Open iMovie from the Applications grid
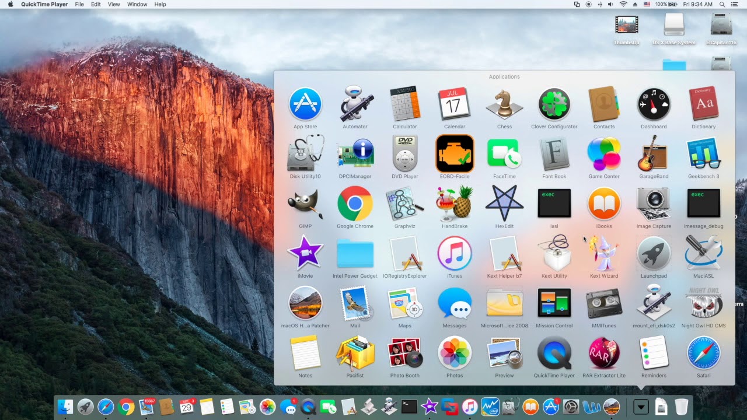The image size is (747, 420). [x=305, y=253]
